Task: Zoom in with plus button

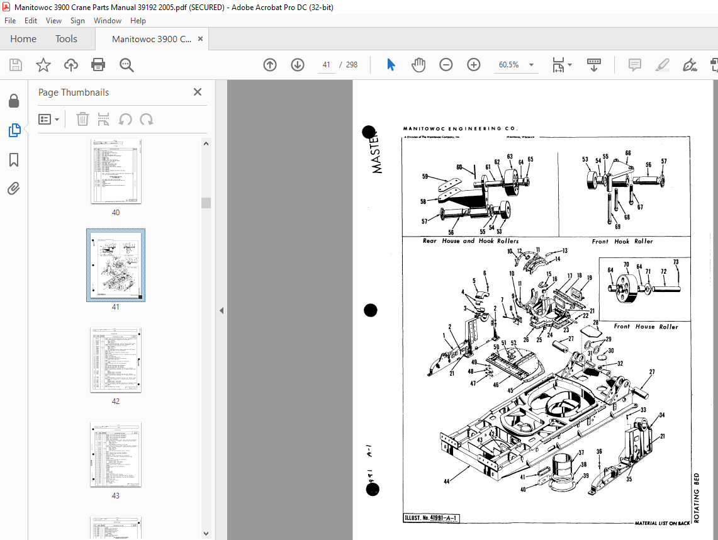Action: pos(473,65)
